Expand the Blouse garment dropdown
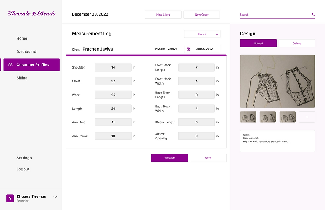Image resolution: width=325 pixels, height=210 pixels. 202,34
